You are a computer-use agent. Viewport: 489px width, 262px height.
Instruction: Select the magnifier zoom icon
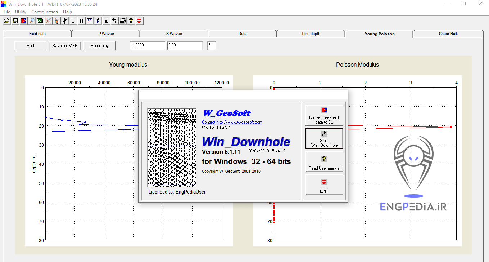pos(31,21)
